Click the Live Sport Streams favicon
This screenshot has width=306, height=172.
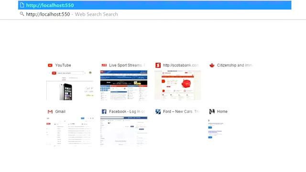(104, 65)
